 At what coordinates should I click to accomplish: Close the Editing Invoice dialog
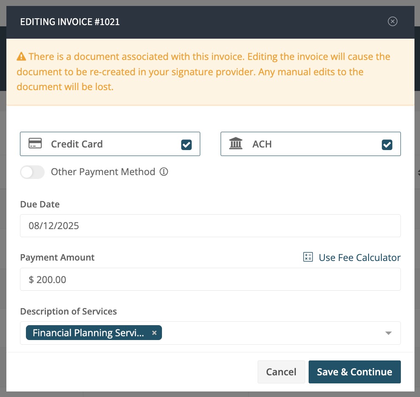(392, 21)
